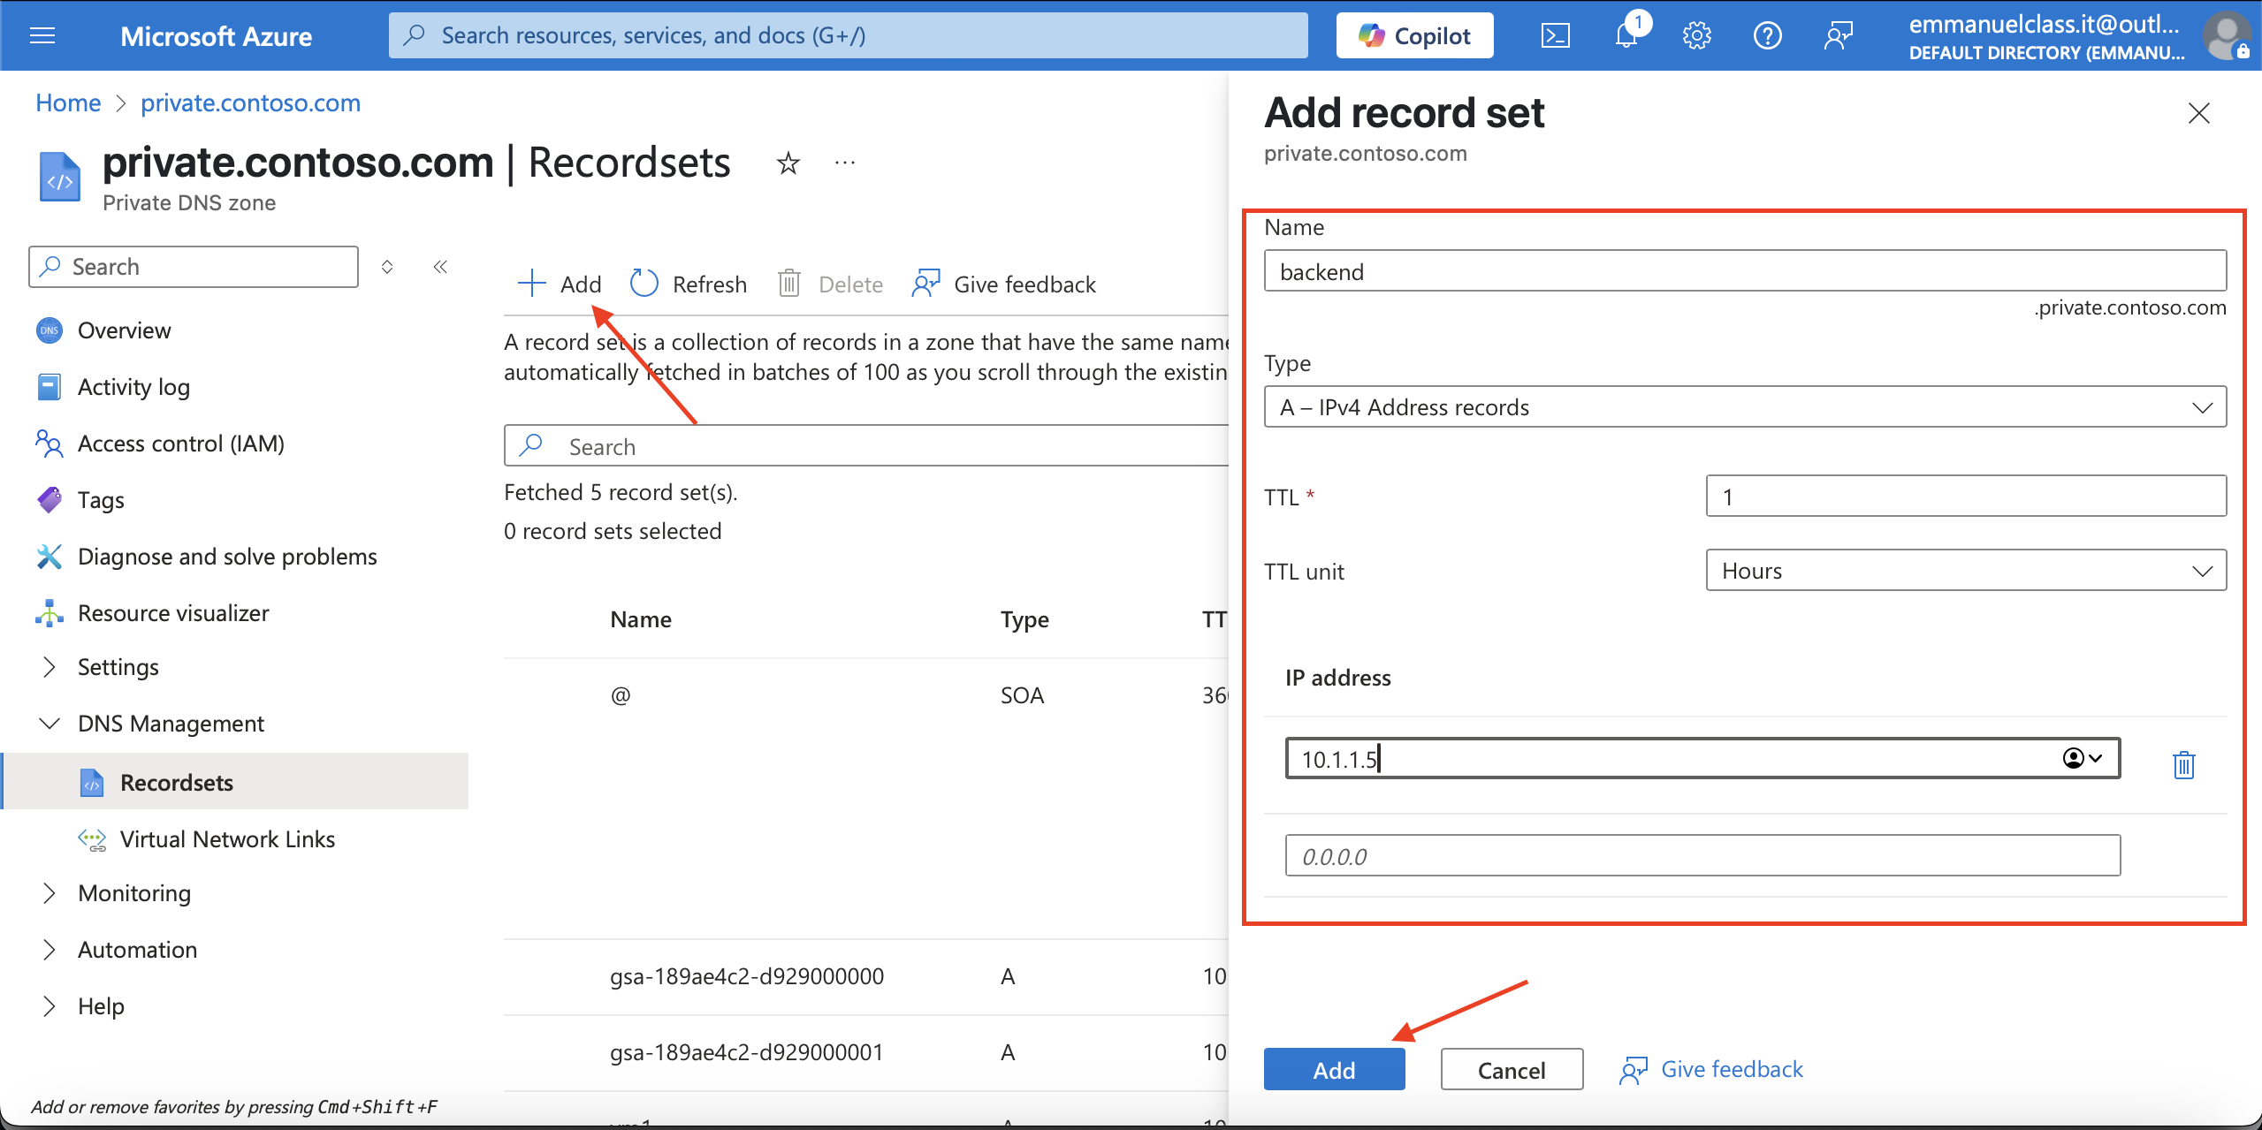Collapse the sidebar with double chevron
Screen dimensions: 2262x1130
(x=440, y=267)
